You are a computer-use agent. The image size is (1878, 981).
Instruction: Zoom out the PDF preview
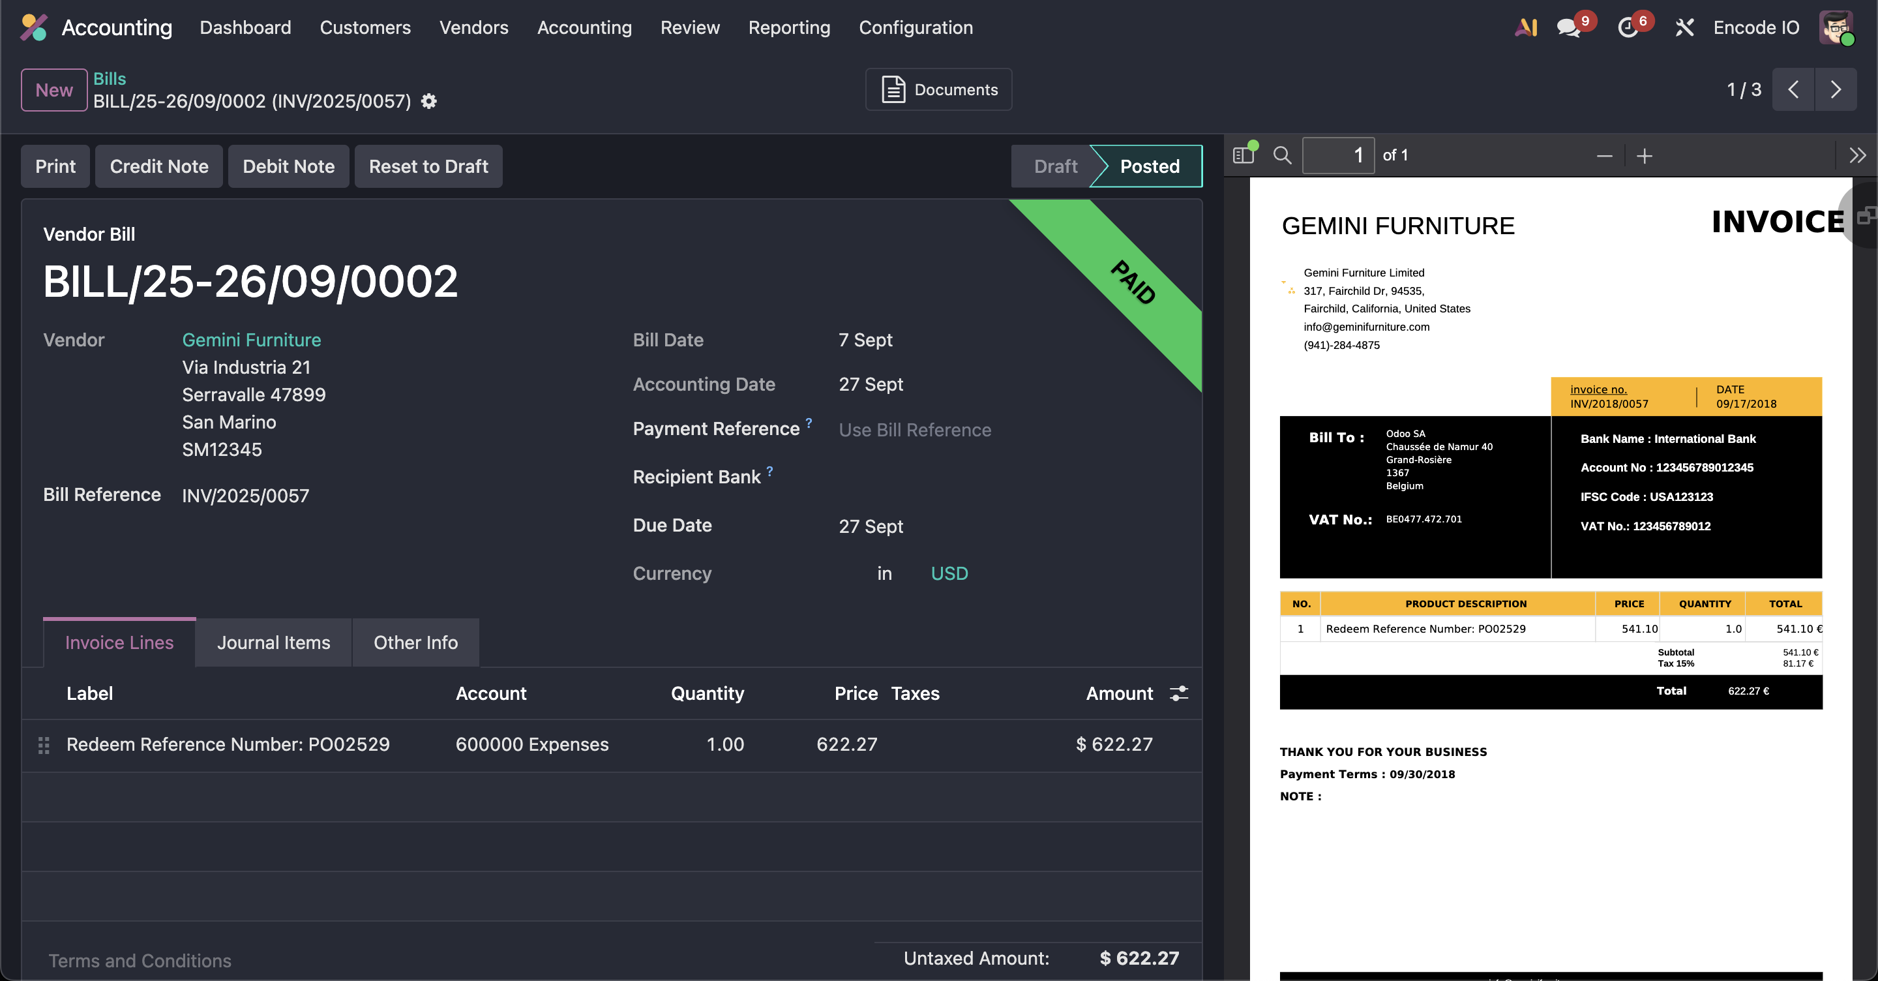(x=1604, y=156)
